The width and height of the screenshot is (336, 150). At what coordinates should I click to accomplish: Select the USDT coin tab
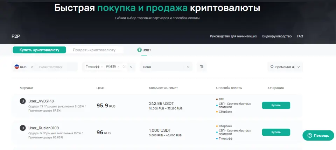tap(144, 50)
